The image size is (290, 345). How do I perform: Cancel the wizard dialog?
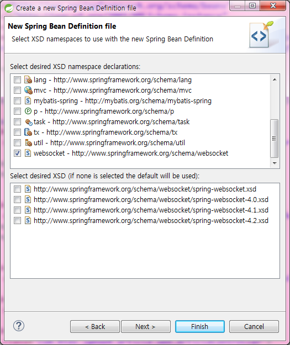254,327
